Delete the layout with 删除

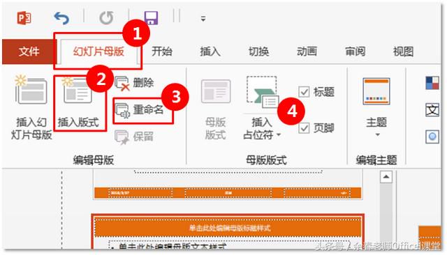pos(134,84)
